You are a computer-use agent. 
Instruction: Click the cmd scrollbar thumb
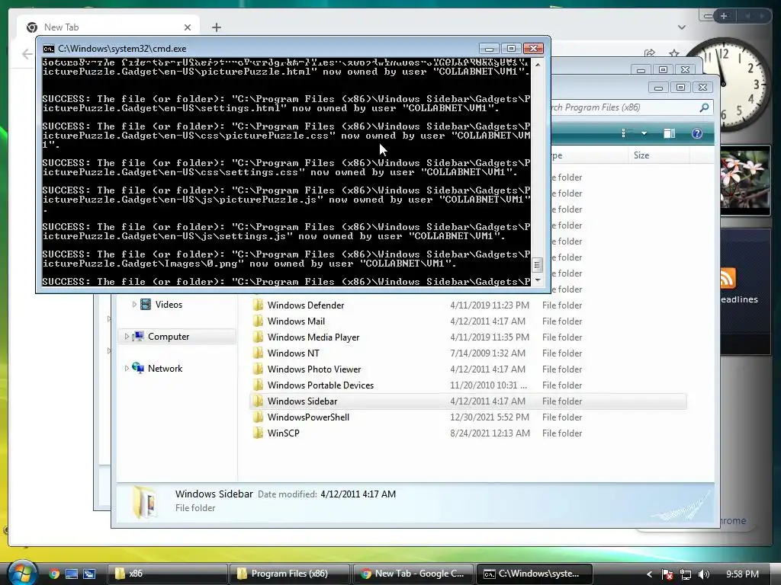(538, 264)
